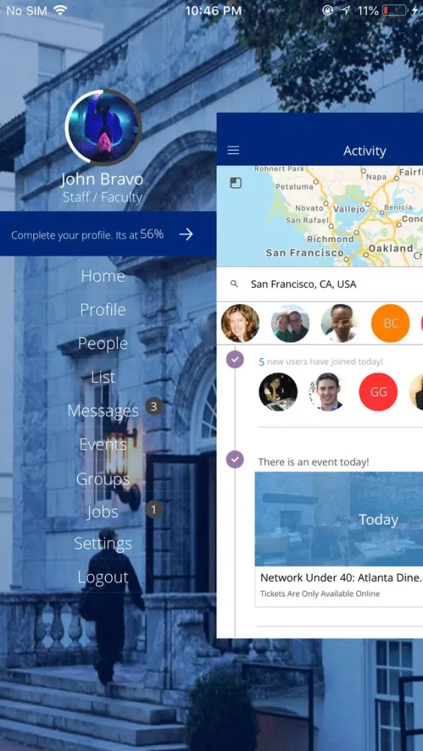Tap the Richmond label on map
The width and height of the screenshot is (423, 751).
tap(331, 239)
